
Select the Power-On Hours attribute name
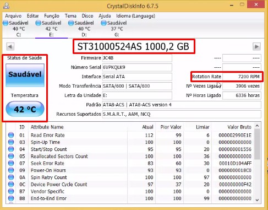[x=48, y=170]
